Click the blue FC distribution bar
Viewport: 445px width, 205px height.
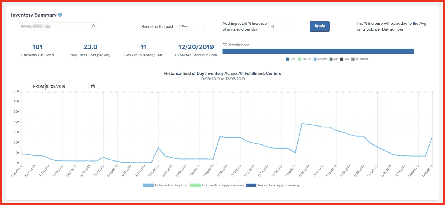318,51
